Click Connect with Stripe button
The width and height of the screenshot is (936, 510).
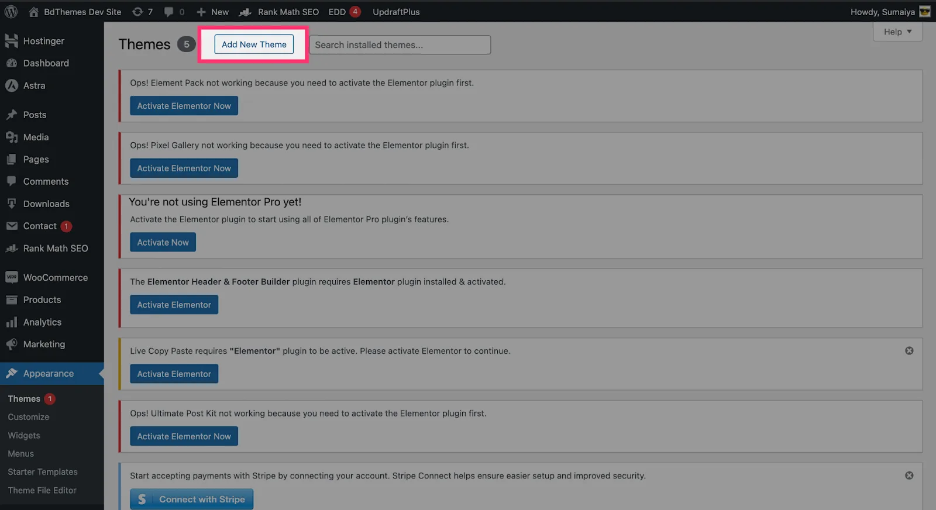click(191, 499)
